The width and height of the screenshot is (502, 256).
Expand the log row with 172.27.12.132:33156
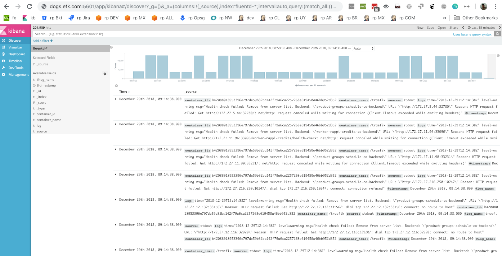(x=115, y=200)
